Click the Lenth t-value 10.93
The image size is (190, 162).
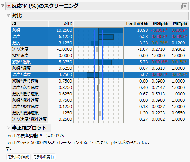(142, 30)
